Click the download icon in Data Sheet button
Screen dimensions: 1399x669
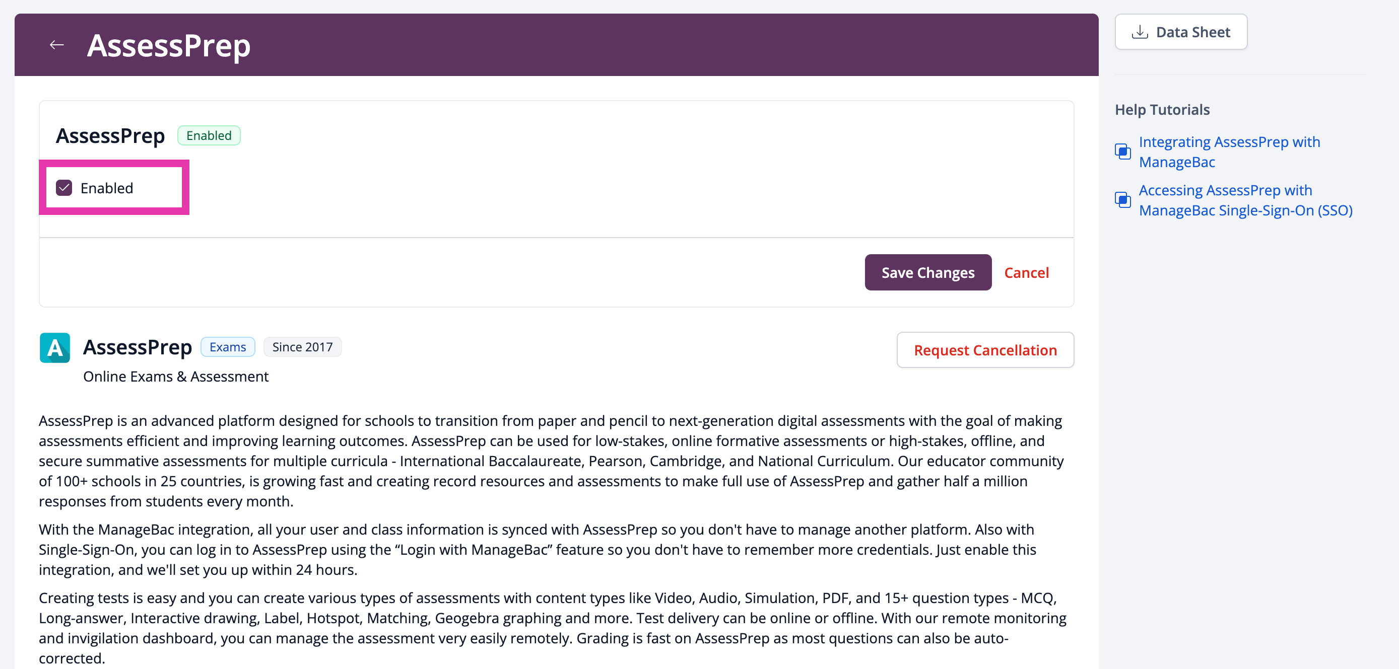pos(1140,32)
